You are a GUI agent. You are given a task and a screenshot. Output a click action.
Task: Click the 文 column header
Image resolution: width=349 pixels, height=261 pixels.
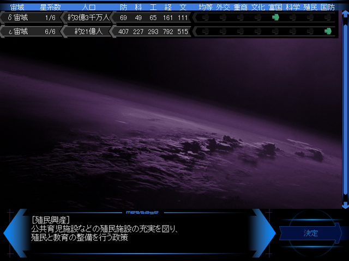(x=183, y=7)
